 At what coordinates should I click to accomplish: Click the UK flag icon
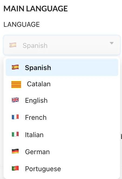(x=15, y=100)
